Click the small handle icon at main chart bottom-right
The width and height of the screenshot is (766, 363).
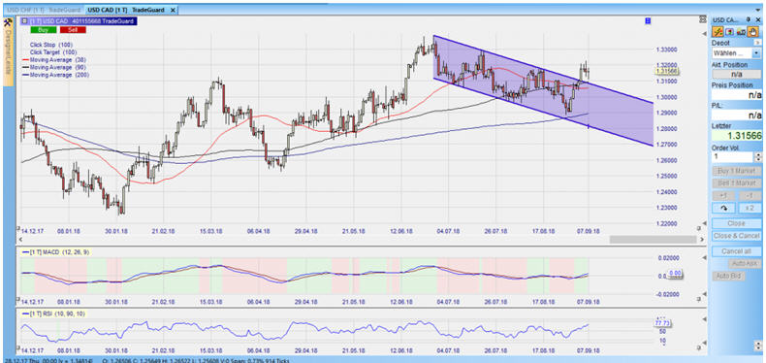click(699, 228)
